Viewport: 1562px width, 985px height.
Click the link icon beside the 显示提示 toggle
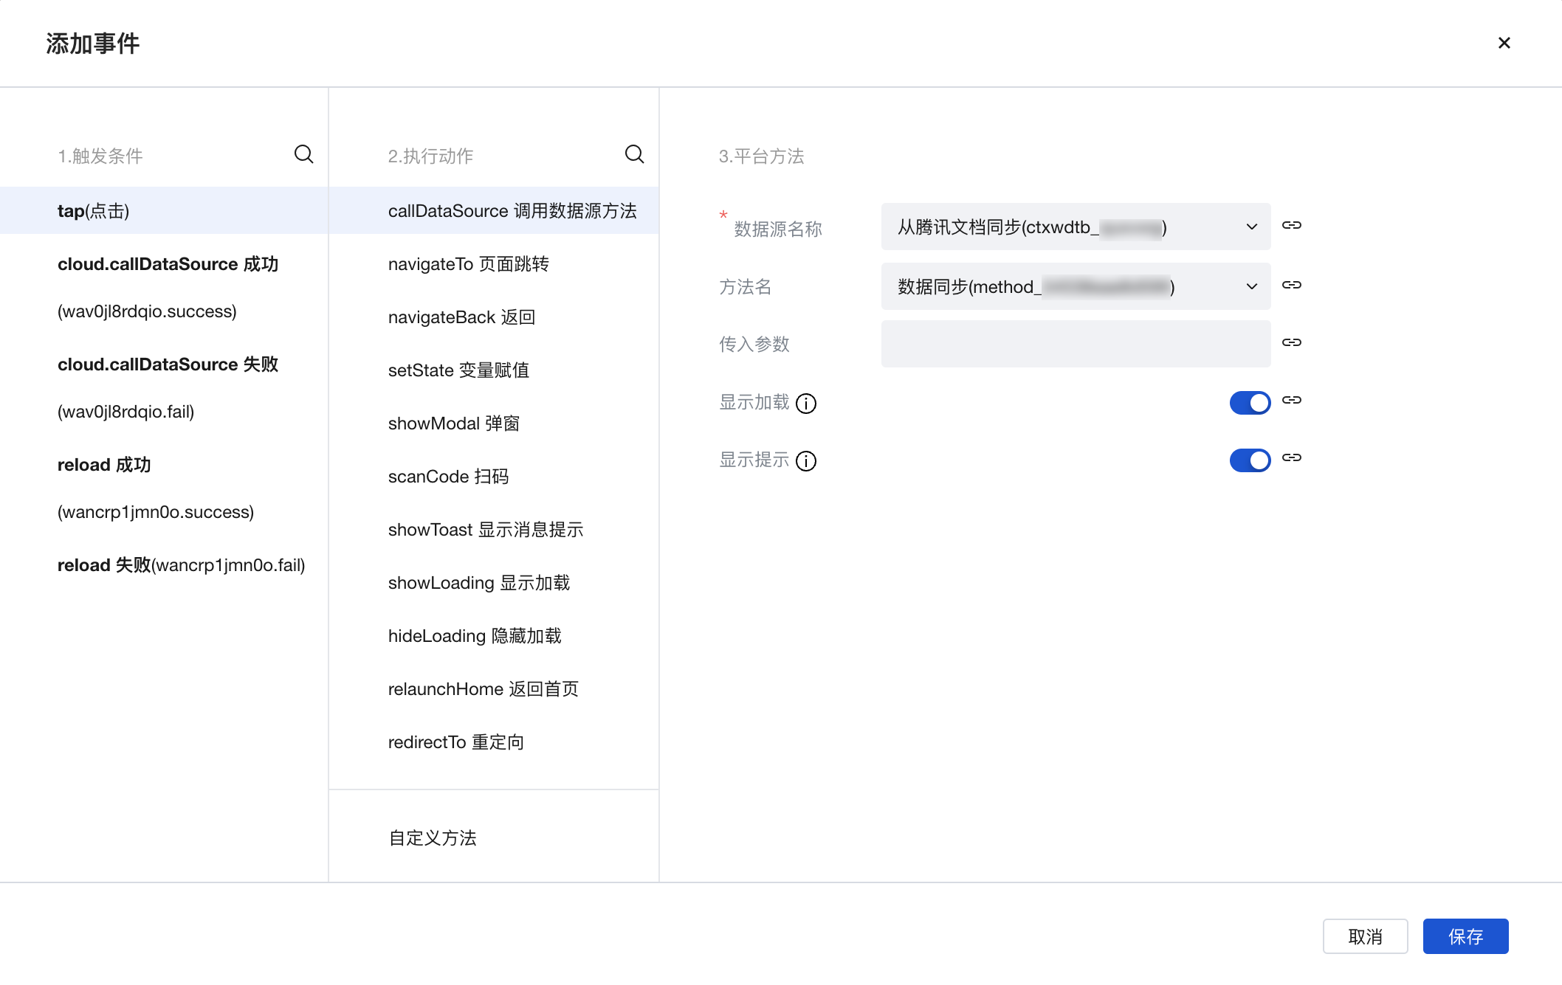pos(1291,458)
